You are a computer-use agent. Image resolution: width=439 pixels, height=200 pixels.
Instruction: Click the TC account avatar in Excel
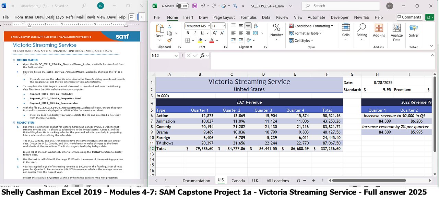390,6
